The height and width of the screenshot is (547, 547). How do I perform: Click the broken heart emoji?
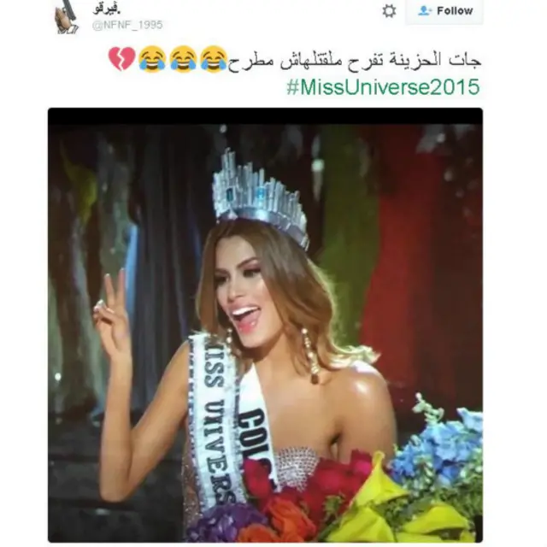click(121, 59)
